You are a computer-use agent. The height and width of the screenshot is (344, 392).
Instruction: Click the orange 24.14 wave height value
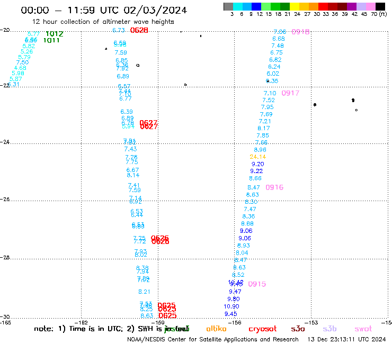258,157
